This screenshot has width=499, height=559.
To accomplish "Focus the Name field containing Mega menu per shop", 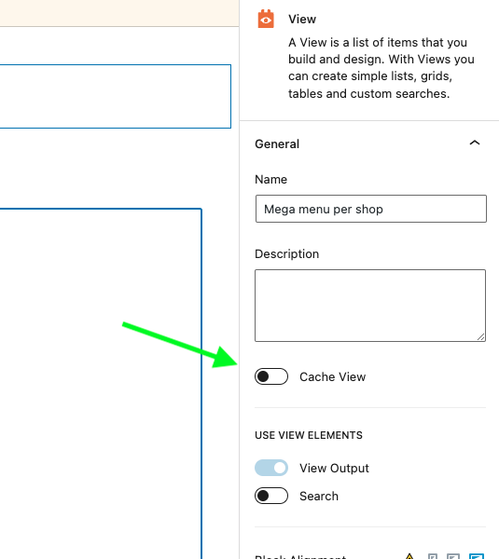I will [x=371, y=209].
